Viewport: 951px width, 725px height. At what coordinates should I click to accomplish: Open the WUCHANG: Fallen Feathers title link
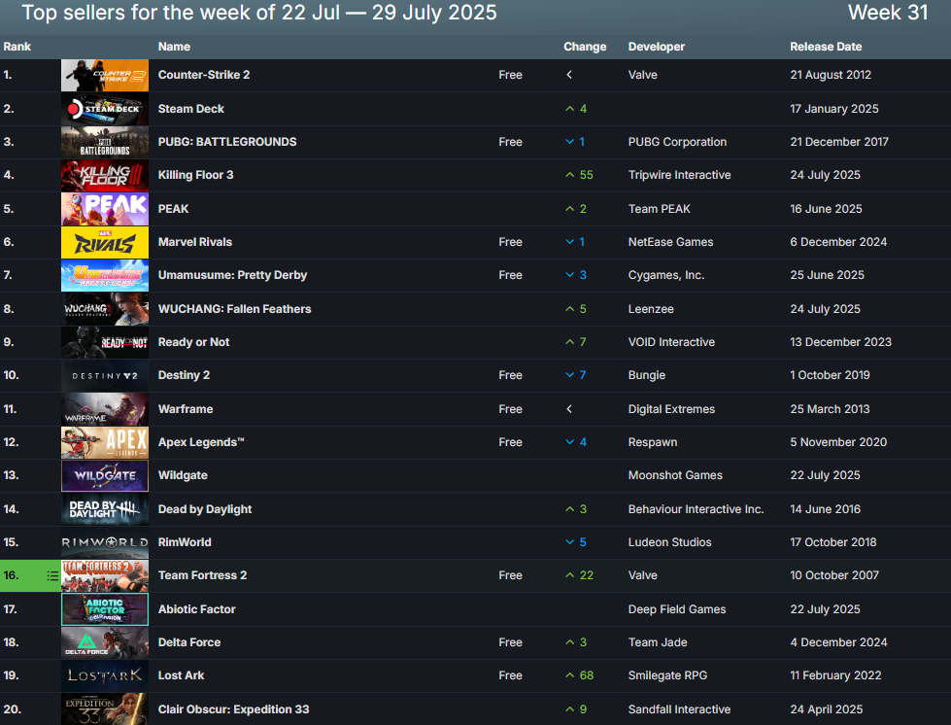(x=234, y=309)
